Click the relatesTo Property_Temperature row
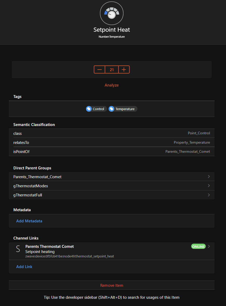Viewport: 226px width, 306px height. pos(112,142)
